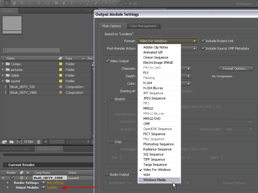Select the Puppet Pin tool
Image resolution: width=258 pixels, height=193 pixels.
point(106,3)
